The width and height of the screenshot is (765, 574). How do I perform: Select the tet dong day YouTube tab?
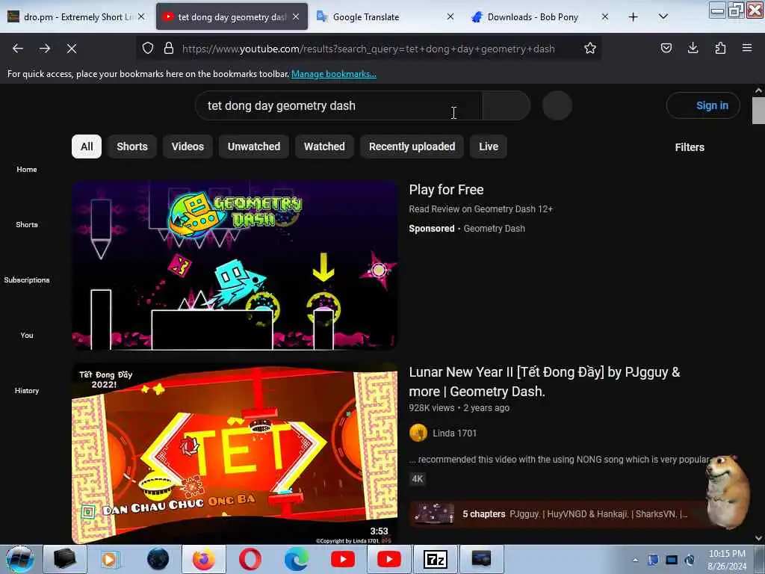click(232, 17)
